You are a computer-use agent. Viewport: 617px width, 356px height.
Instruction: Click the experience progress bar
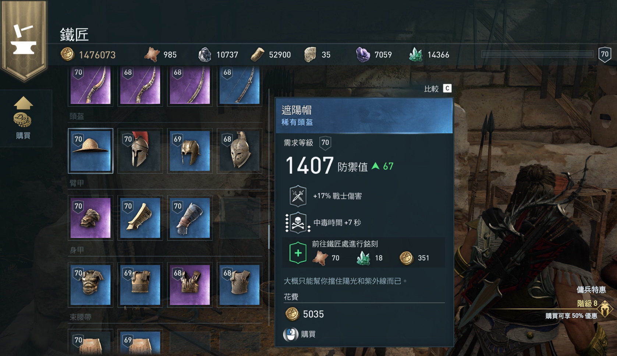[x=537, y=54]
